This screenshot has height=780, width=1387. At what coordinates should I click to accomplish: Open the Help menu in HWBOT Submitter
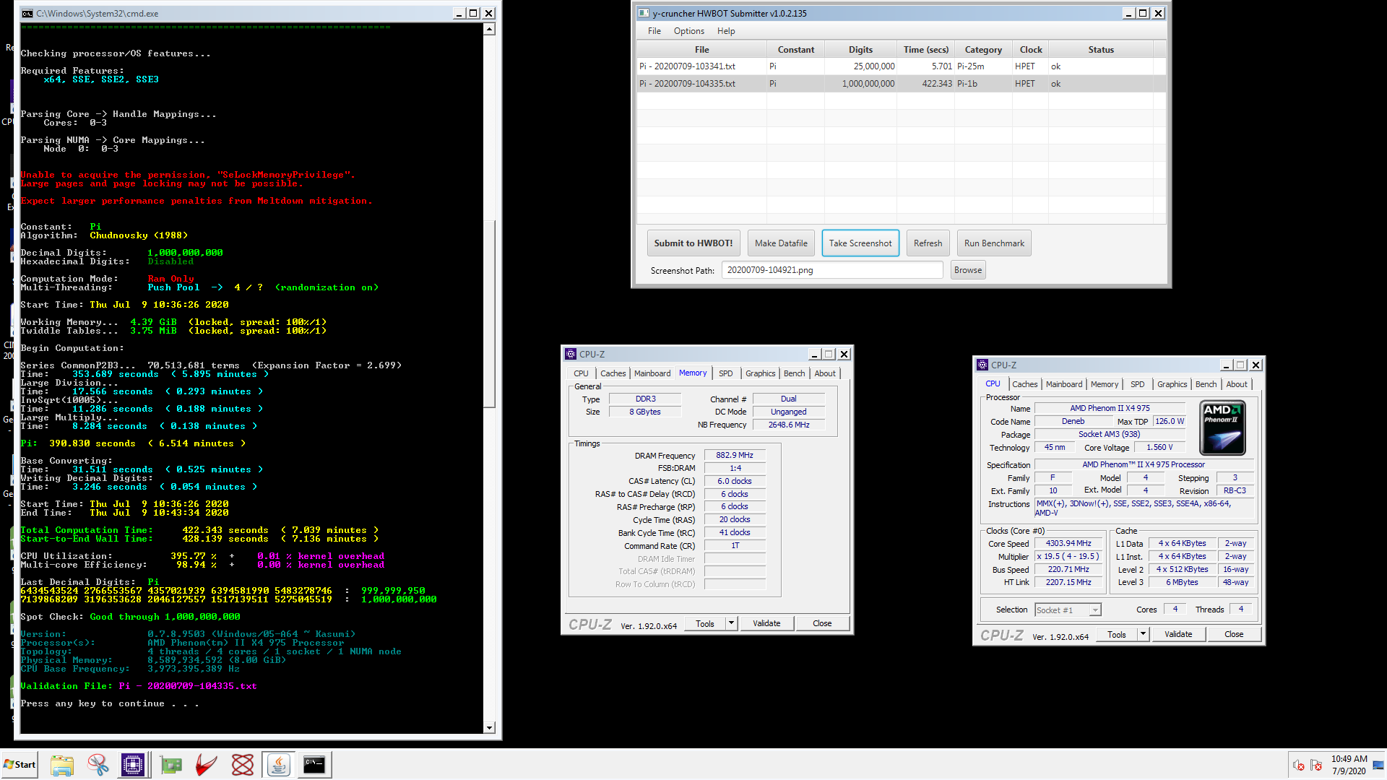pos(726,31)
